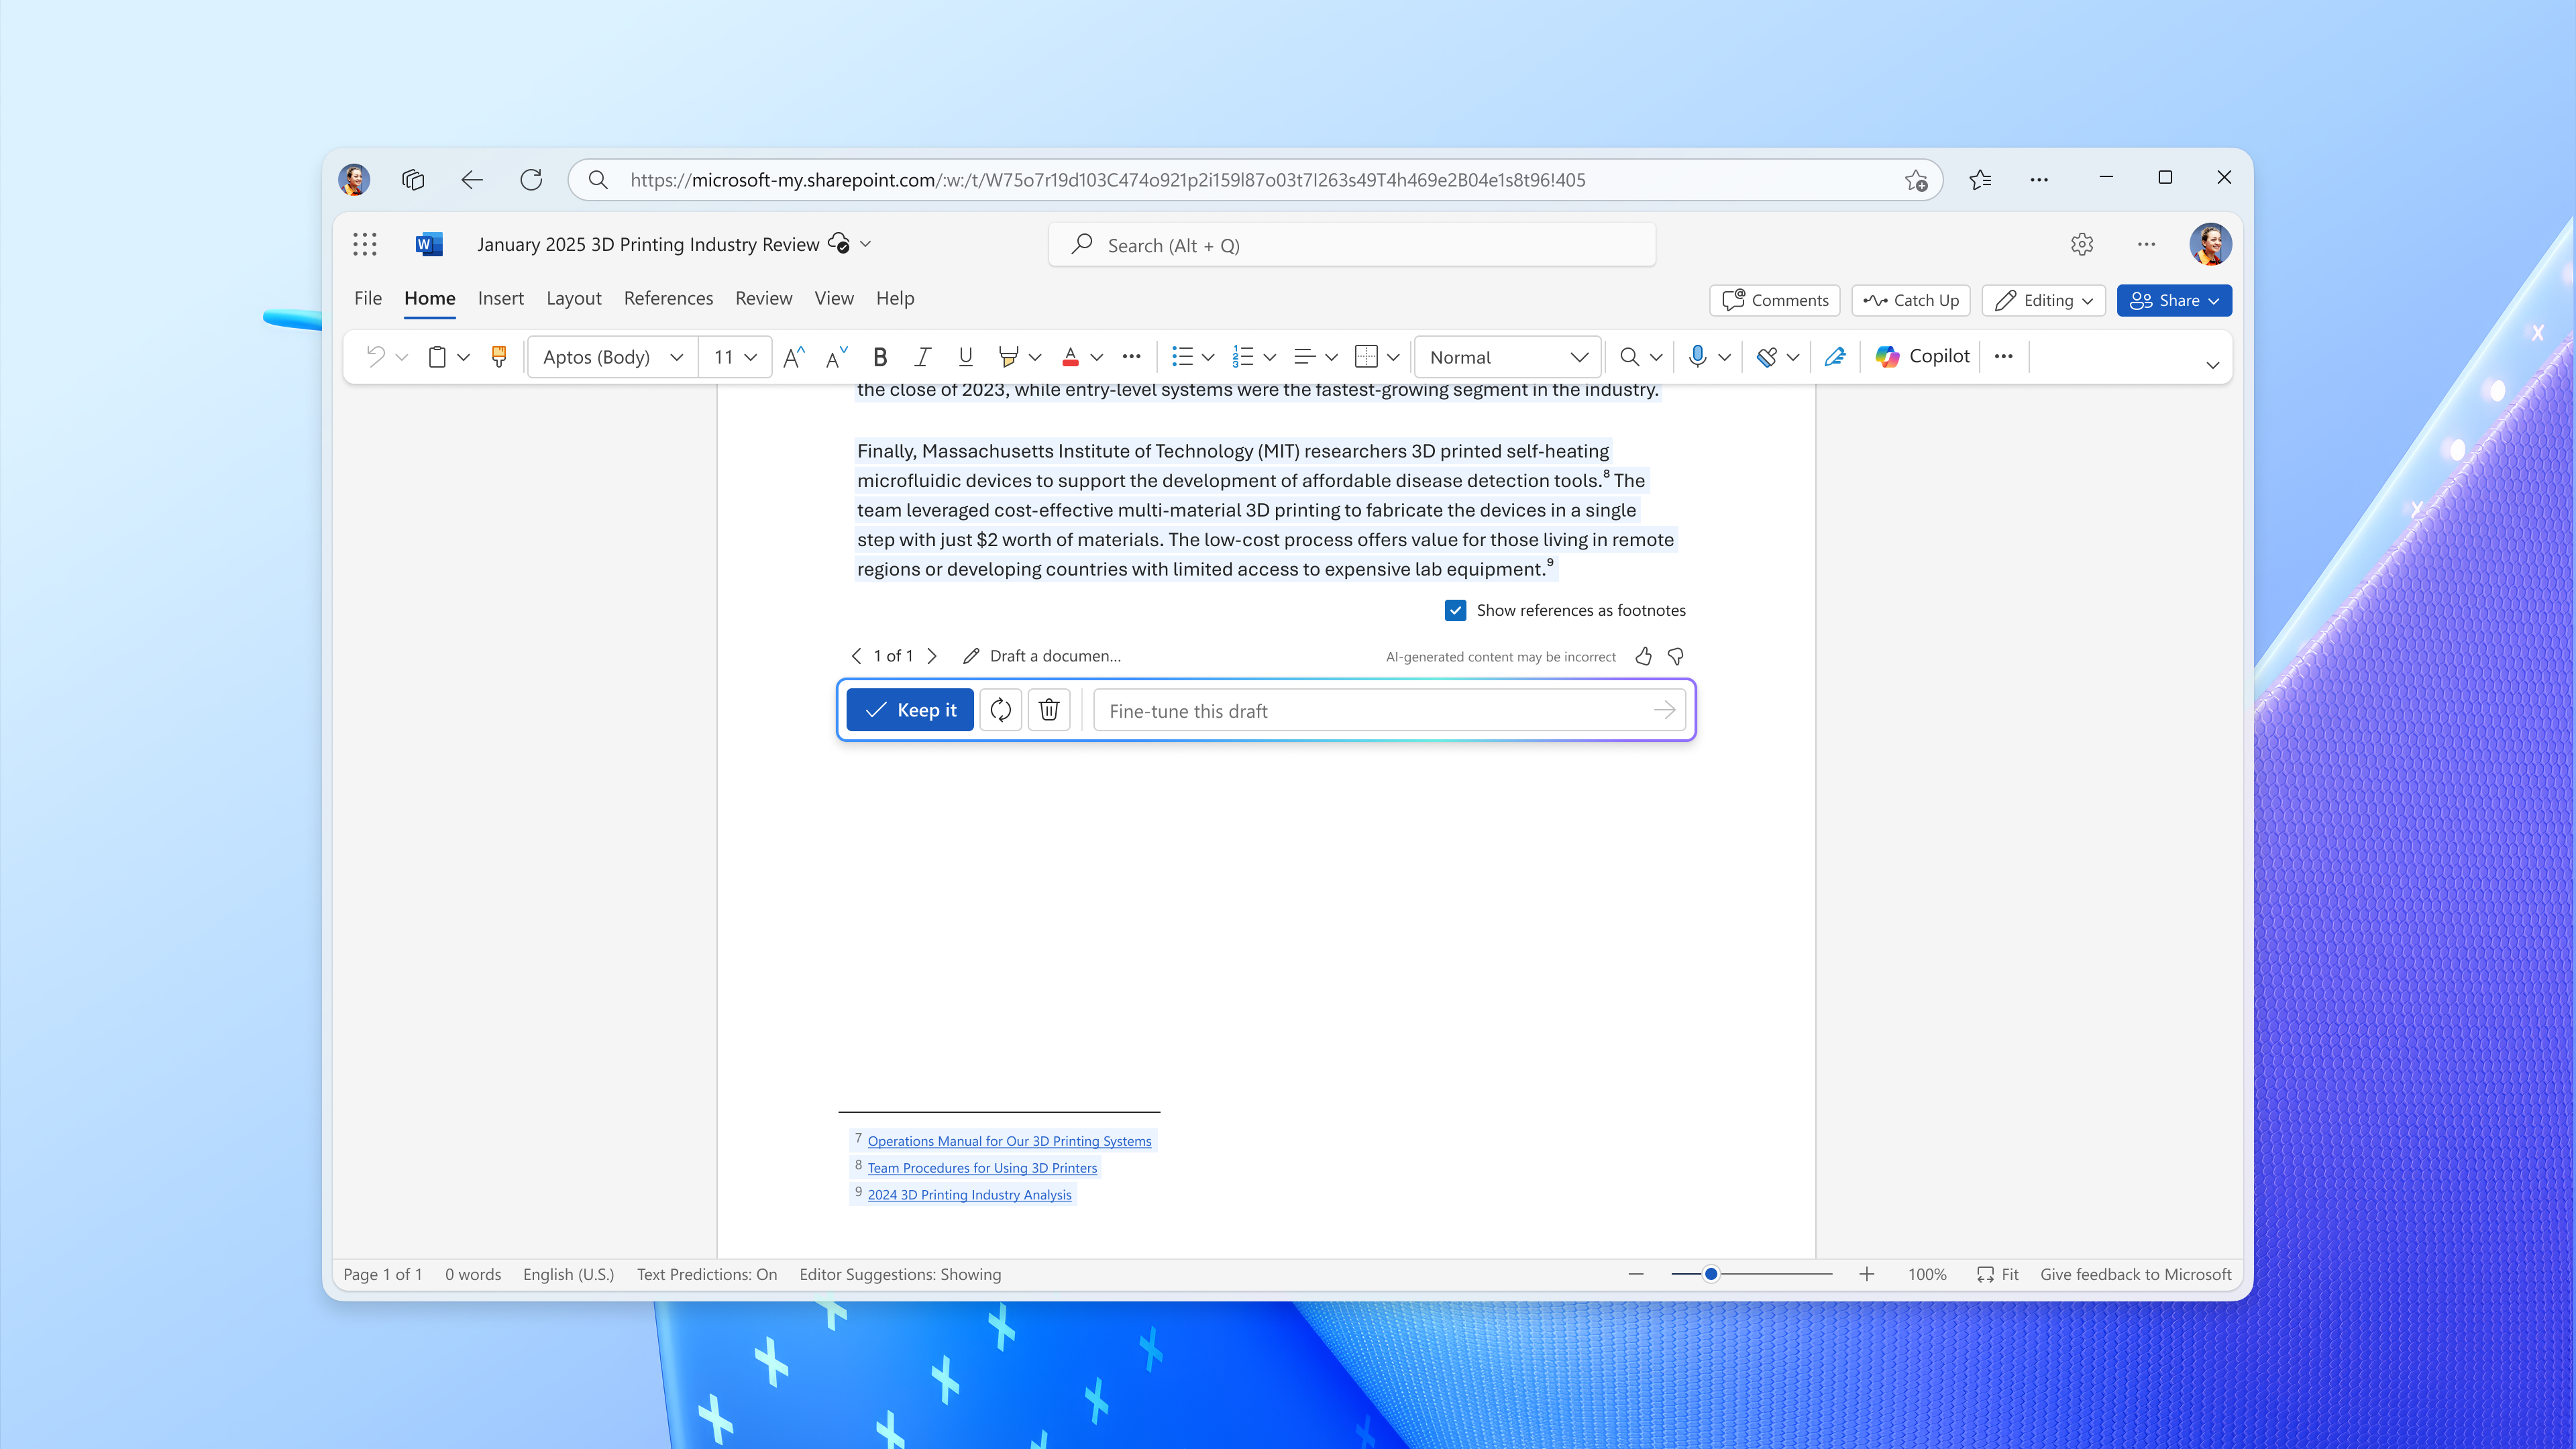This screenshot has height=1449, width=2576.
Task: Open the Editing mode dropdown
Action: pyautogui.click(x=2044, y=300)
